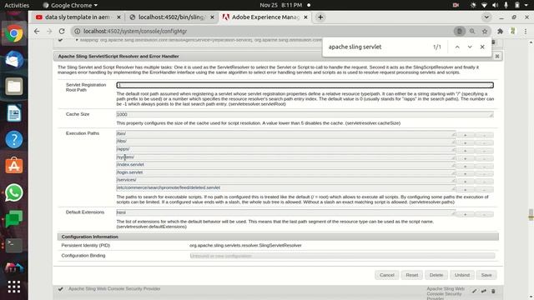
Task: Add a path after /libs/ row
Action: click(x=466, y=142)
